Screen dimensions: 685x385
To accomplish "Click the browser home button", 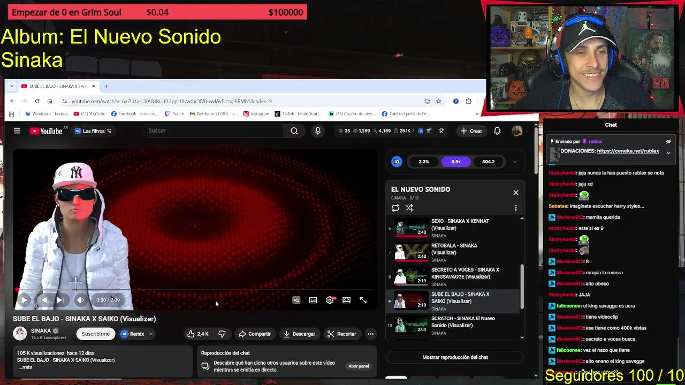I will 50,101.
